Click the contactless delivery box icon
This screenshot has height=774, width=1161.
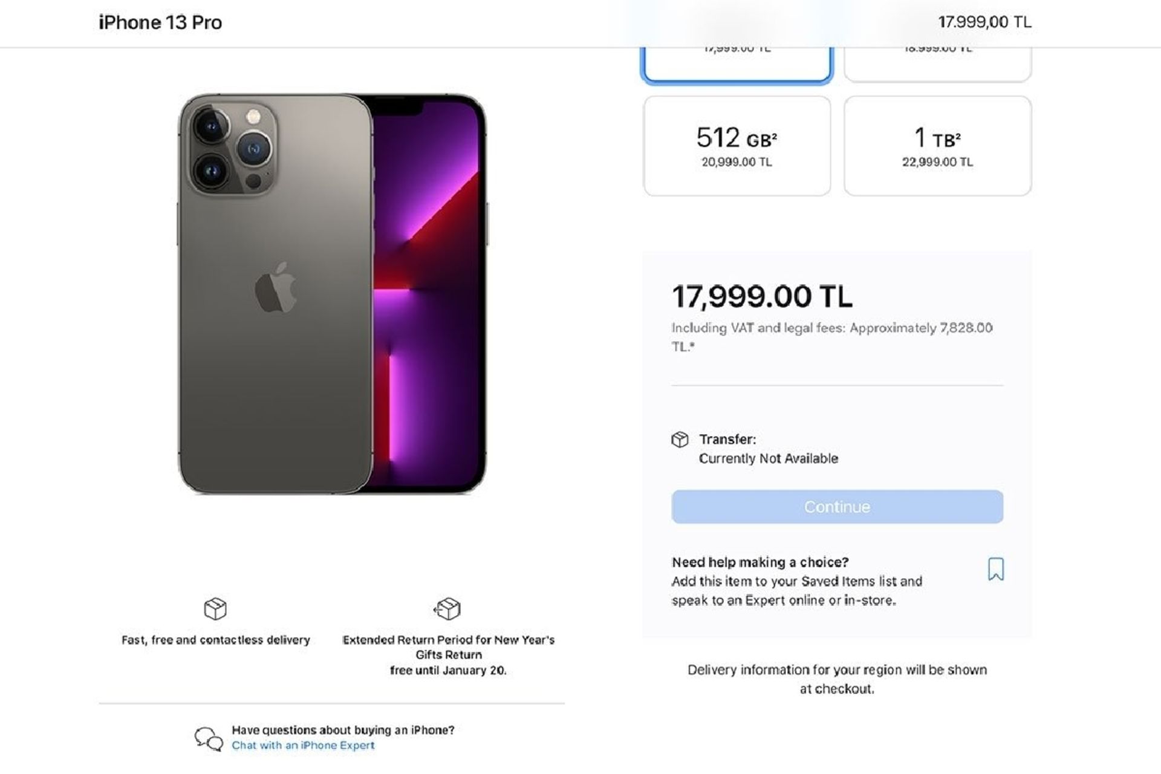click(215, 608)
